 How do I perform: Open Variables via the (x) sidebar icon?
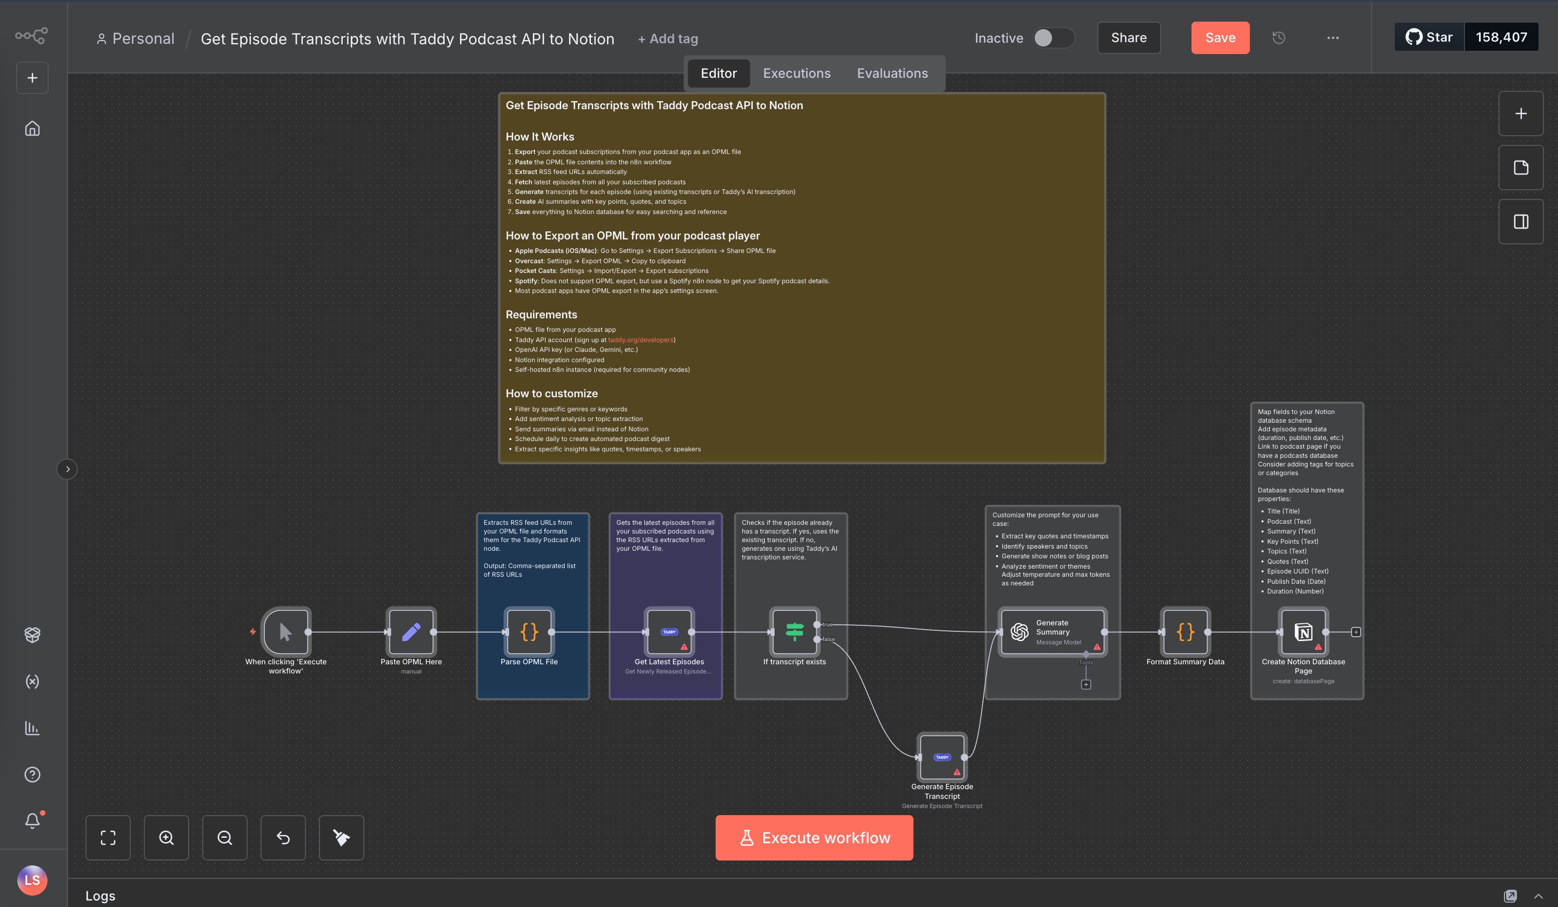[x=32, y=682]
